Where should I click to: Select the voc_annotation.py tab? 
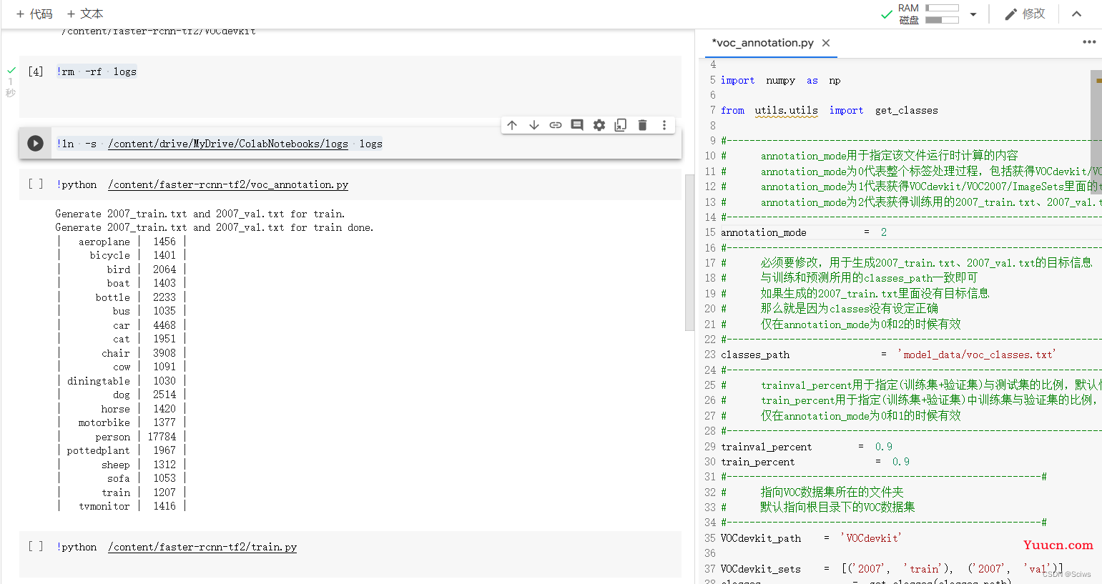point(762,43)
